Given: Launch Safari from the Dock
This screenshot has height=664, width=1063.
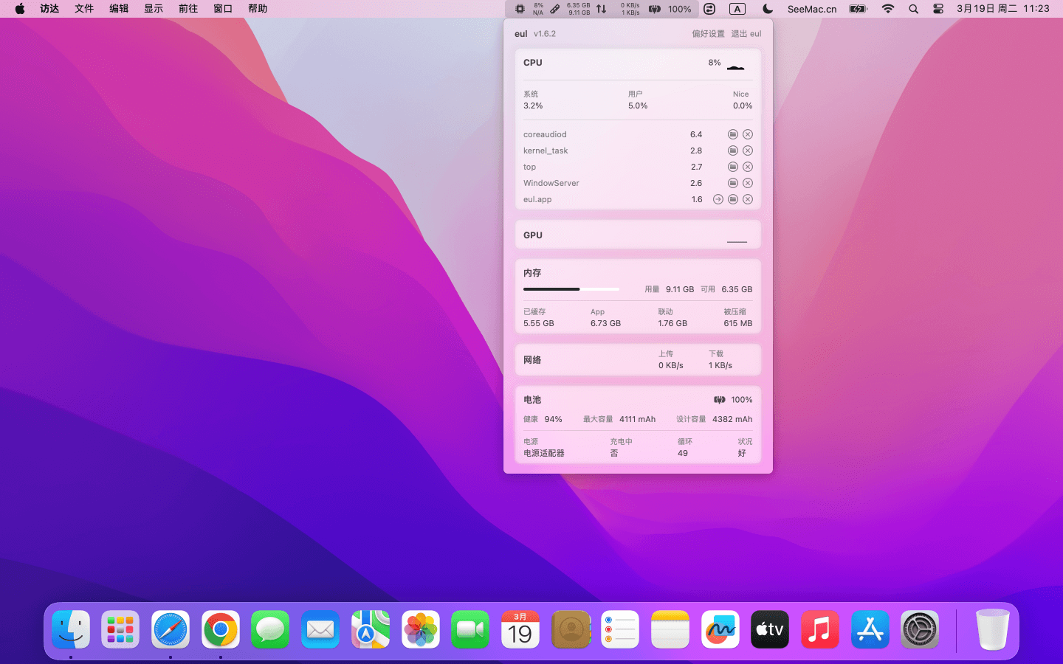Looking at the screenshot, I should (x=171, y=629).
